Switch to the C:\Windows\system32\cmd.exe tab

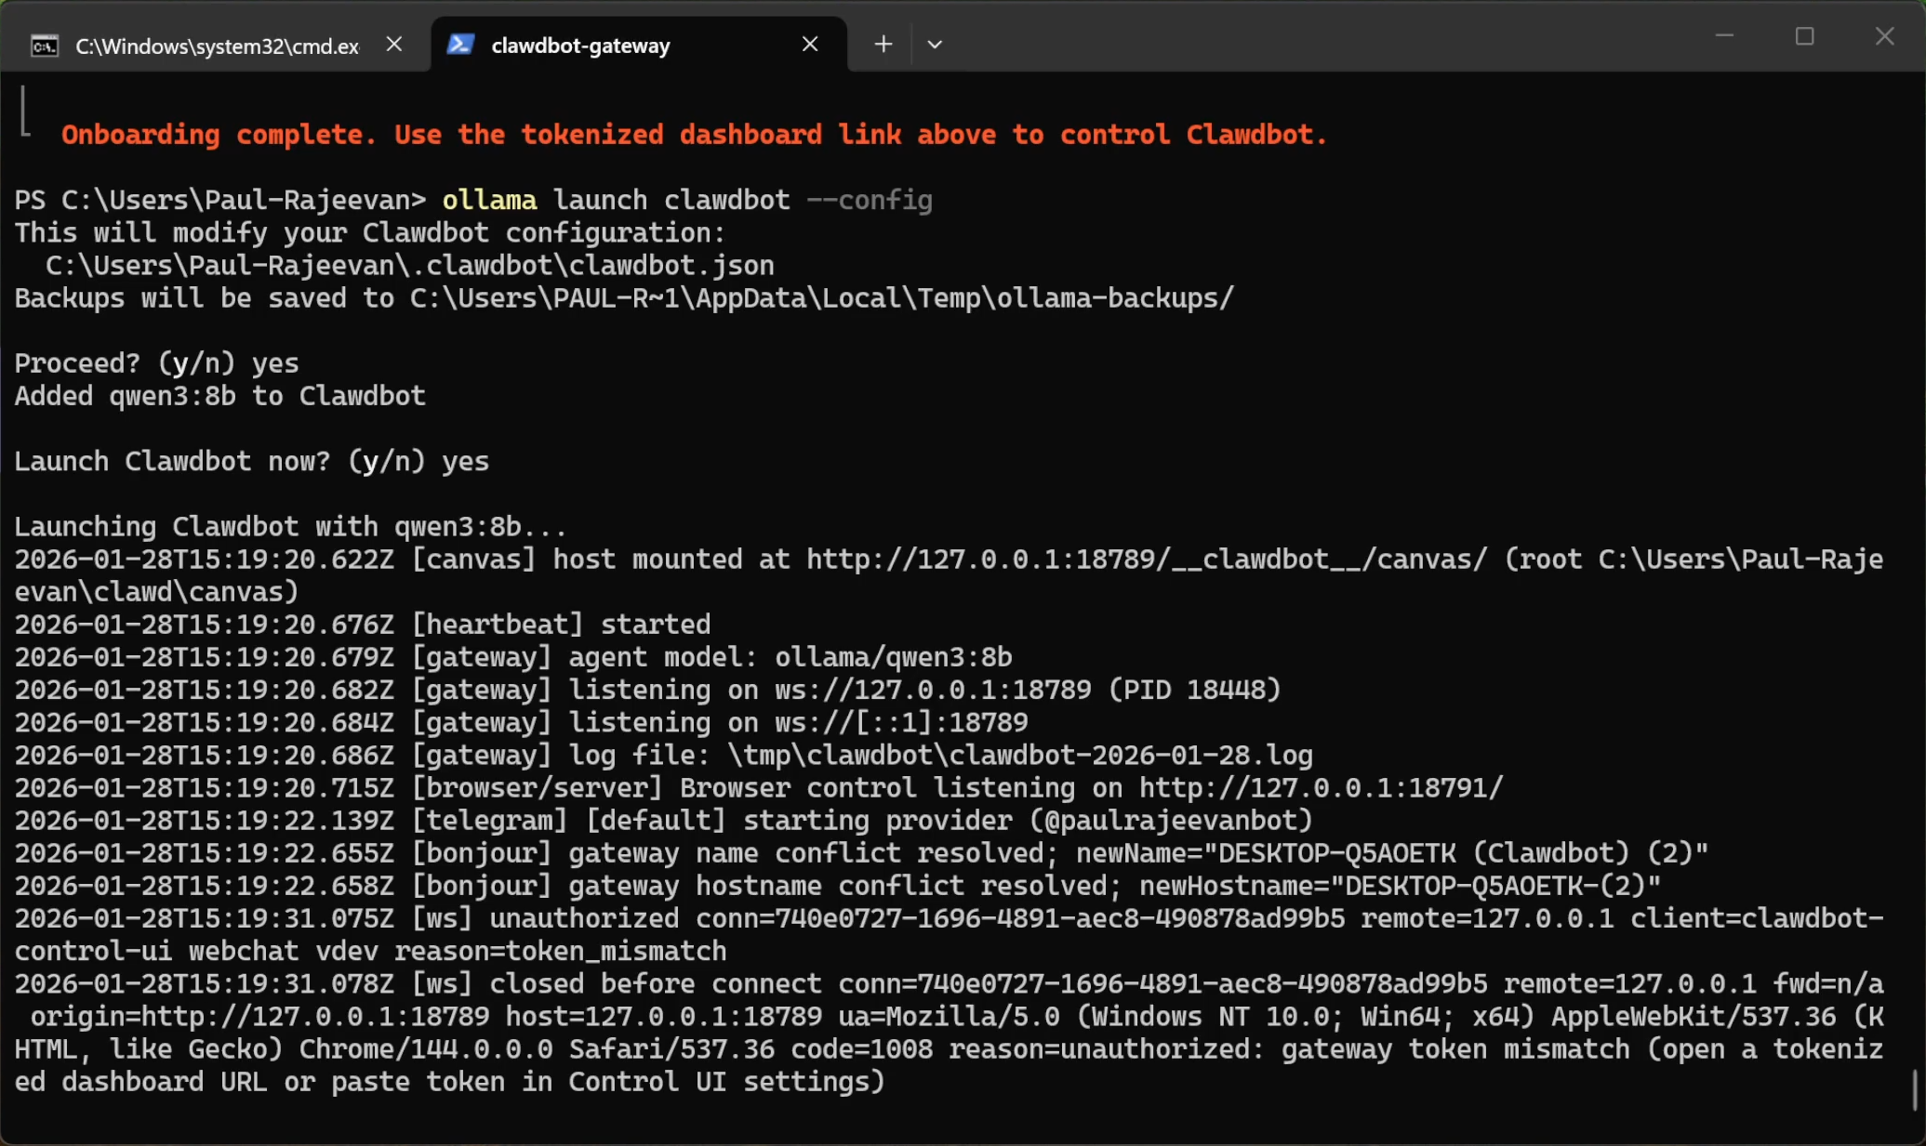[x=217, y=46]
